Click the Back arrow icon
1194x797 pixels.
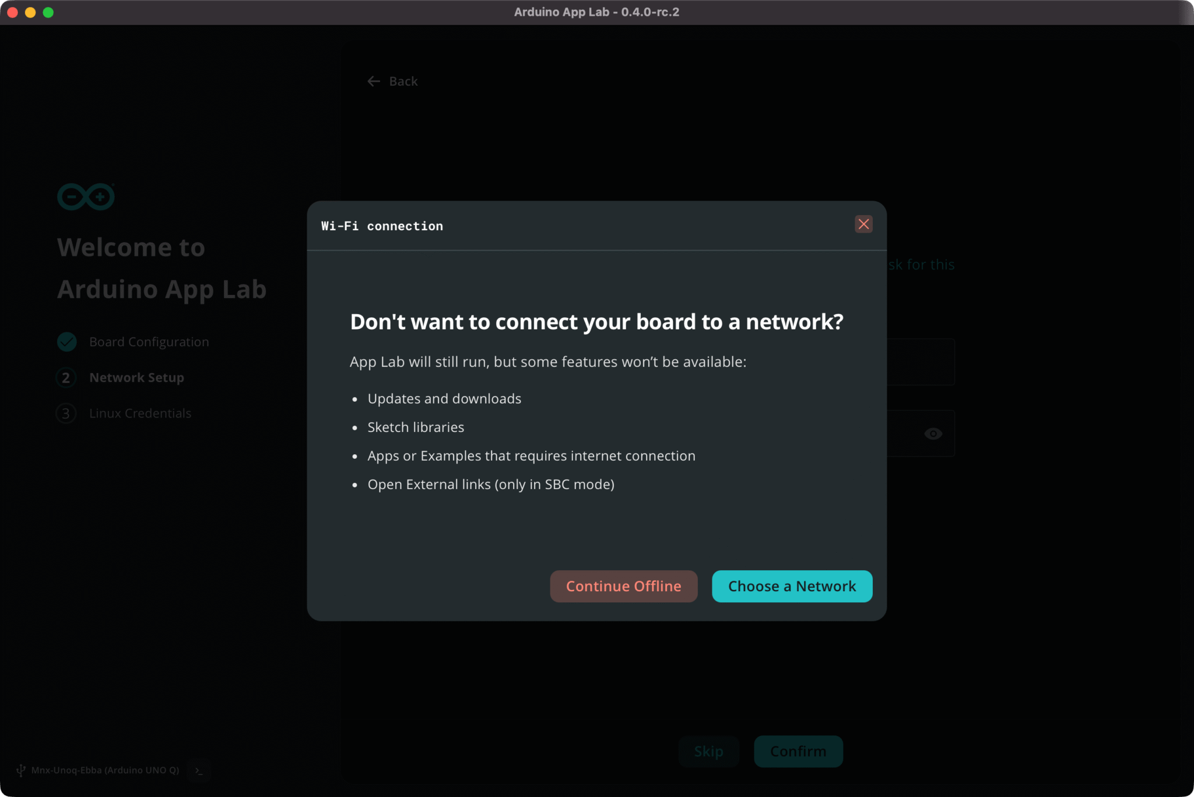(374, 82)
